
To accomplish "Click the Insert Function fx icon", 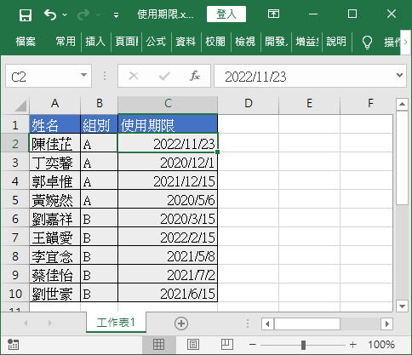I will [195, 76].
